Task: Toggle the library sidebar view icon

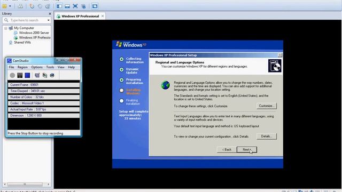Action: coord(59,6)
